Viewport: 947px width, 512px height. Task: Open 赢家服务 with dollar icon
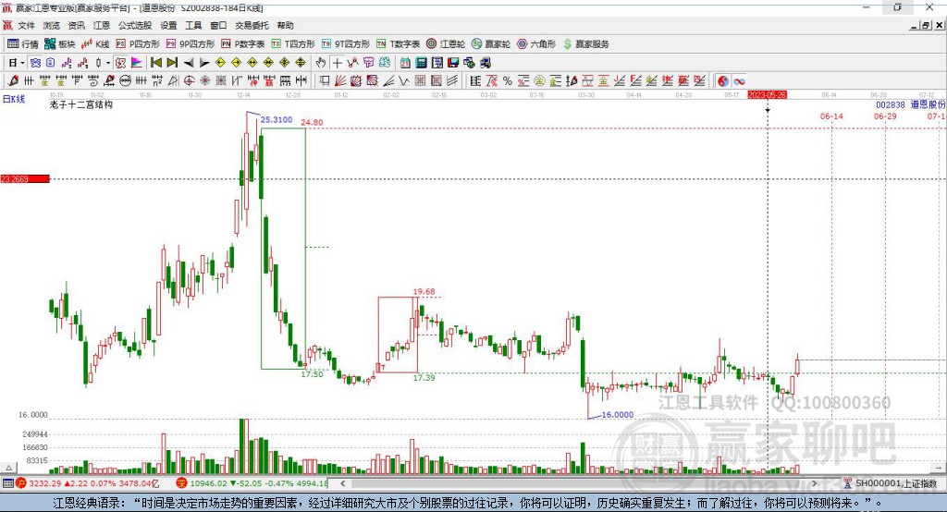(585, 44)
